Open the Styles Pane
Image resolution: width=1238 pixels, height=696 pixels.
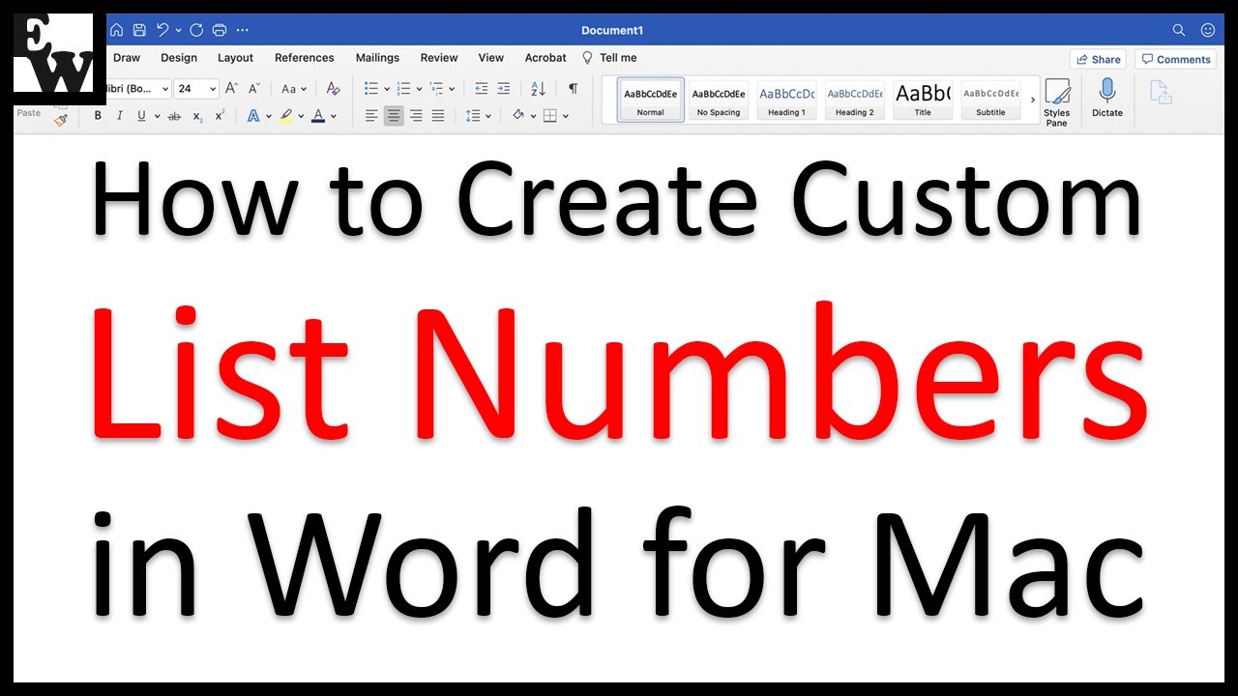1057,102
